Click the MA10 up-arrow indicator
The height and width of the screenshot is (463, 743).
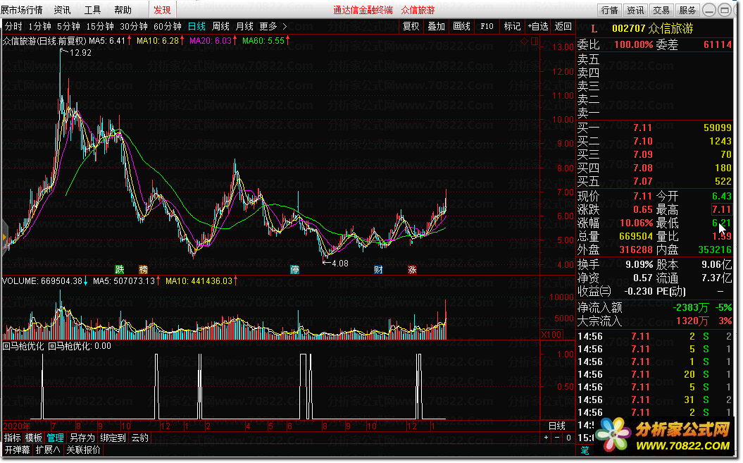coord(182,41)
